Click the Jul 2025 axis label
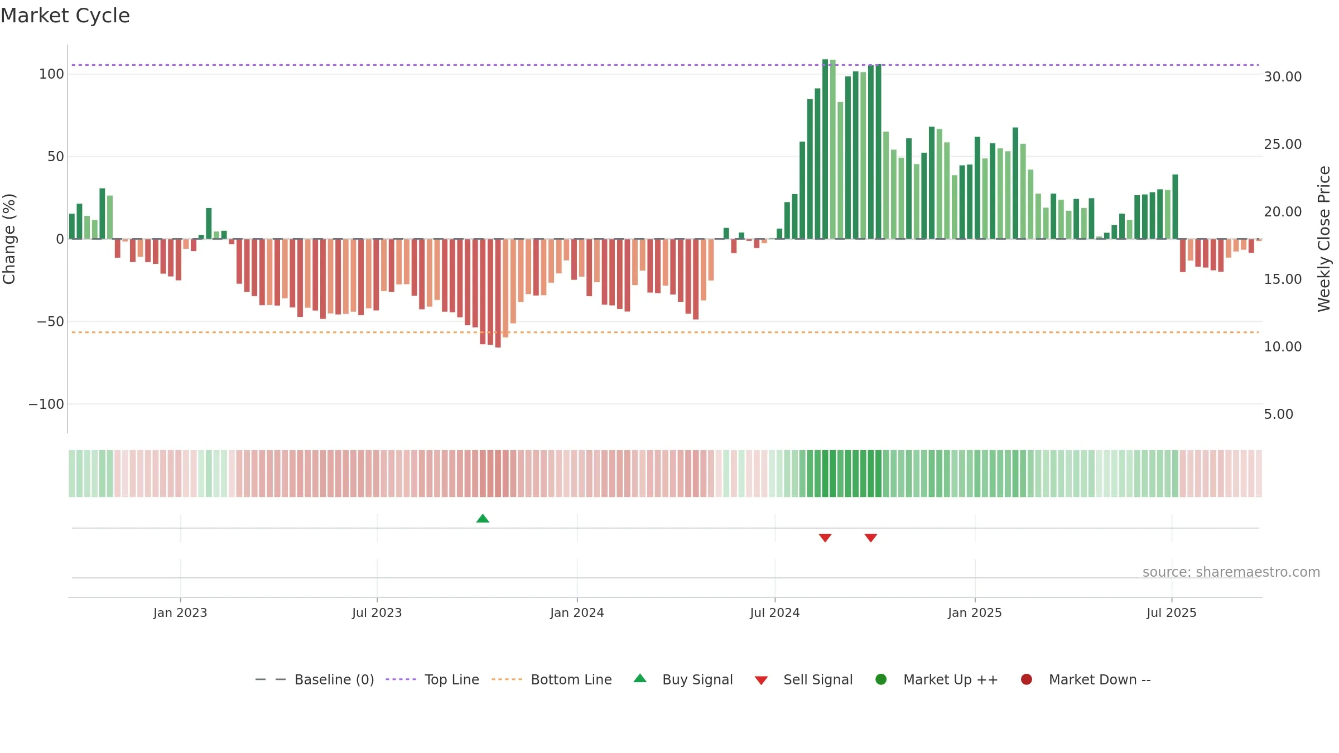Image resolution: width=1339 pixels, height=753 pixels. point(1172,613)
